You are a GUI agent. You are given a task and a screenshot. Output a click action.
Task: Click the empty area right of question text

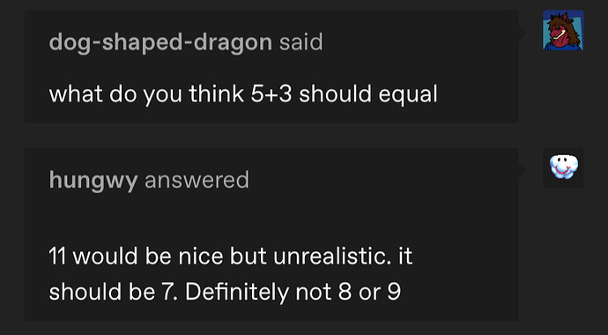point(477,94)
